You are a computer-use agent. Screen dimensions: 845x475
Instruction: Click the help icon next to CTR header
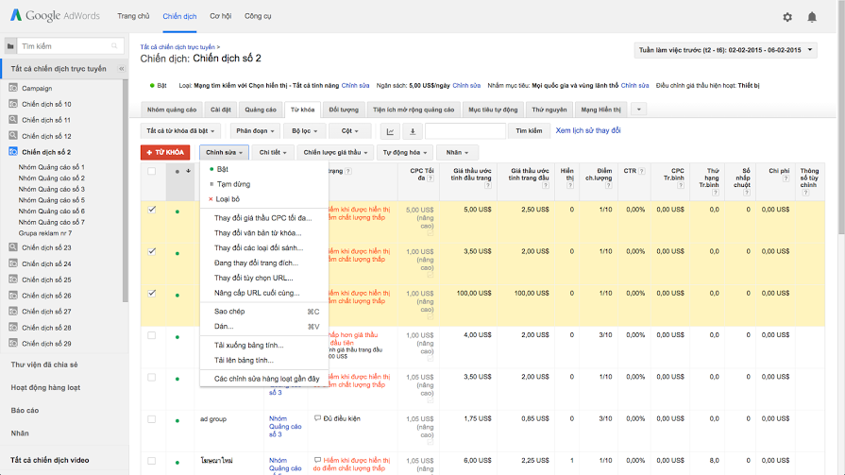(642, 172)
